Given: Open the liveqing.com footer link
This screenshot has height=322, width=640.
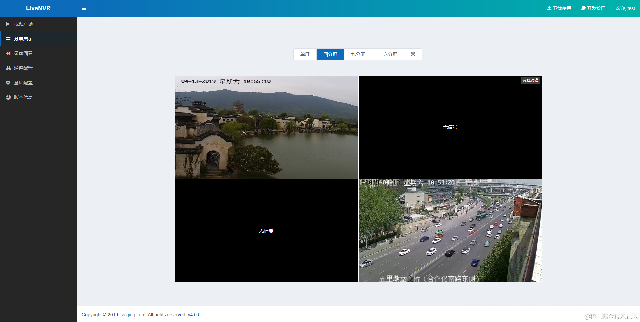Looking at the screenshot, I should (132, 315).
